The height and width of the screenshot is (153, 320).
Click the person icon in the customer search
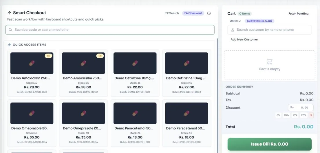(x=233, y=30)
